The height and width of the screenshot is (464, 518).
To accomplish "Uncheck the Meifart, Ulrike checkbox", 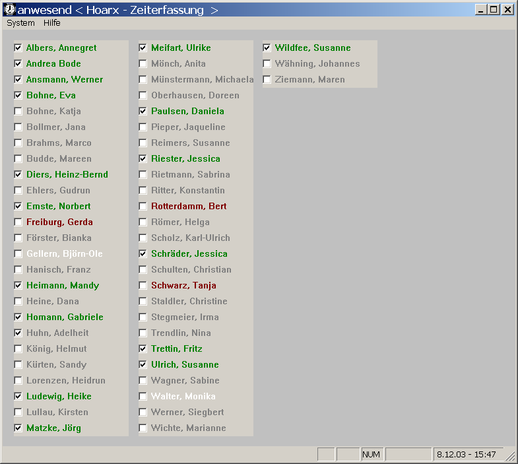I will coord(143,48).
